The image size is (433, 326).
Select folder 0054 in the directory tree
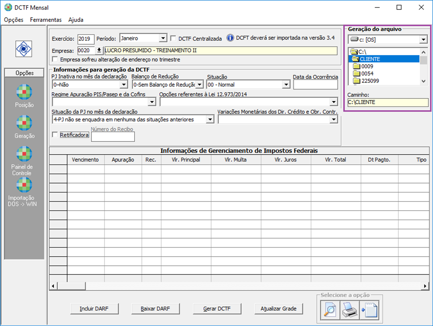point(367,74)
